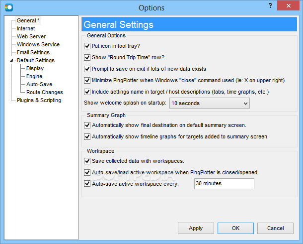Uncheck Save collected data with workspaces
Screen dimensions: 303x244
coord(87,161)
